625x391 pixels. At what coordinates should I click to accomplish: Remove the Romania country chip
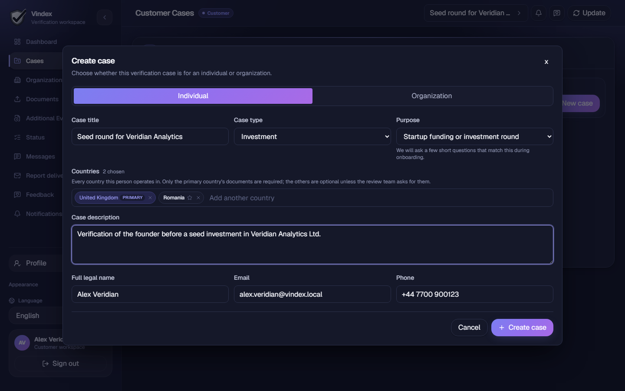[x=198, y=198]
